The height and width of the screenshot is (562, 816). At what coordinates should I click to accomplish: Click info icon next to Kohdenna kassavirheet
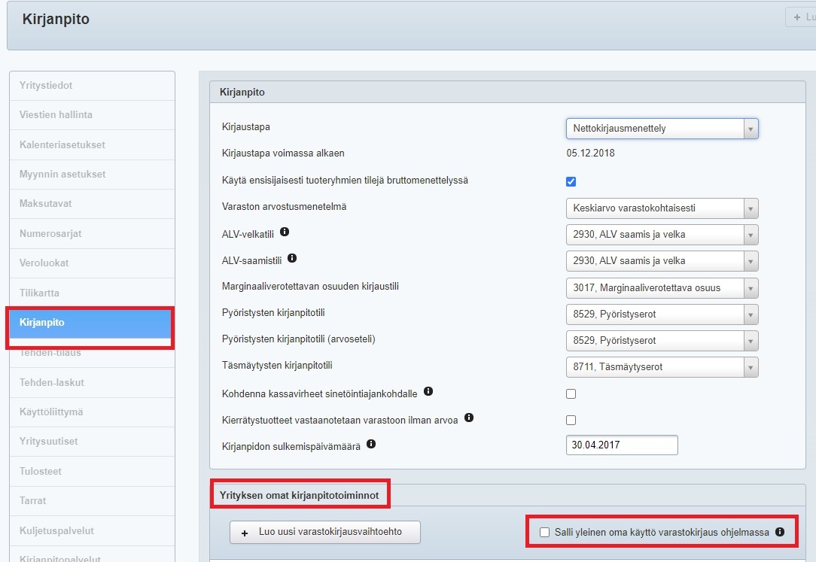click(428, 391)
